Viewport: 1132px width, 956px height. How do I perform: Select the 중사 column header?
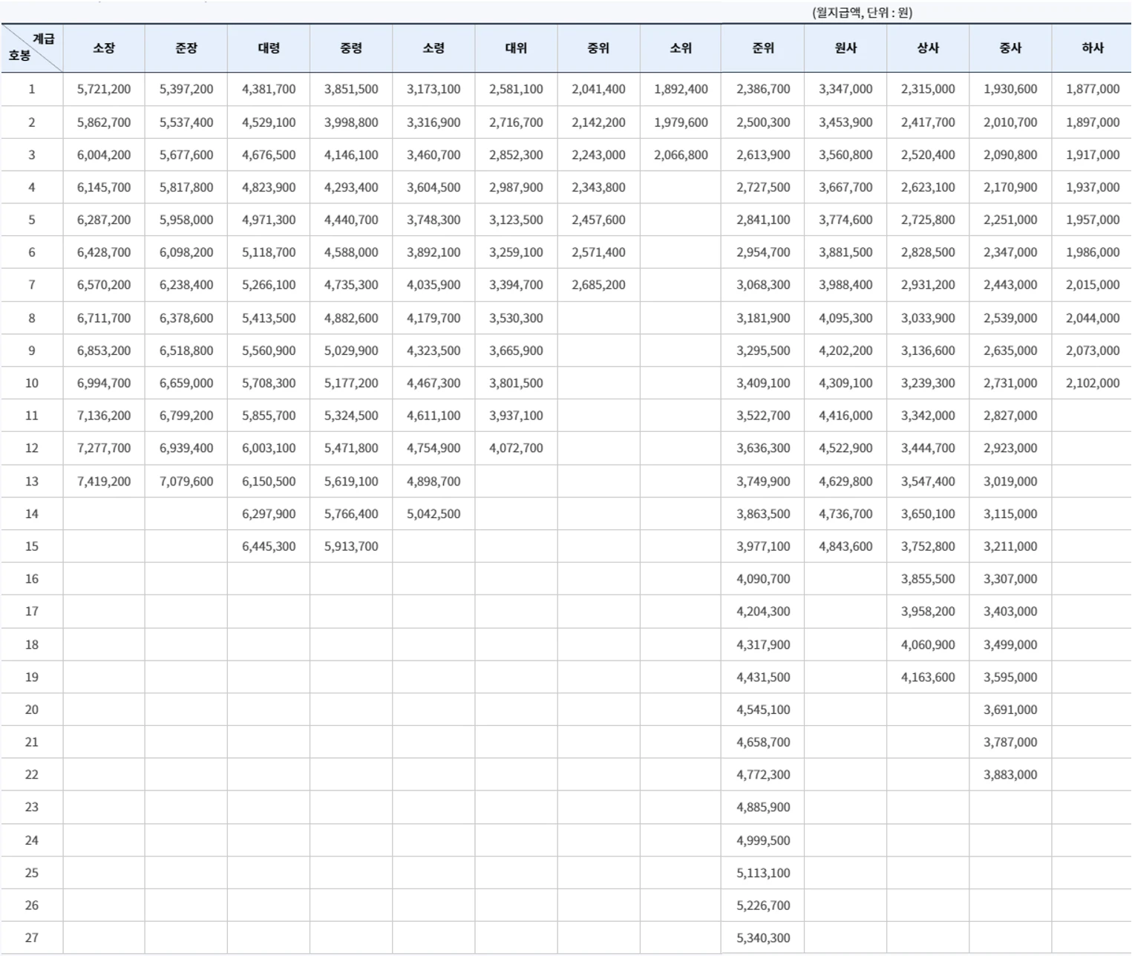click(x=1010, y=48)
